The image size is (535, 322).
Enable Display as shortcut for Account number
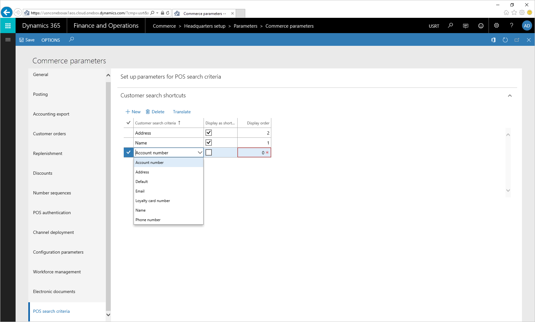[x=209, y=152]
